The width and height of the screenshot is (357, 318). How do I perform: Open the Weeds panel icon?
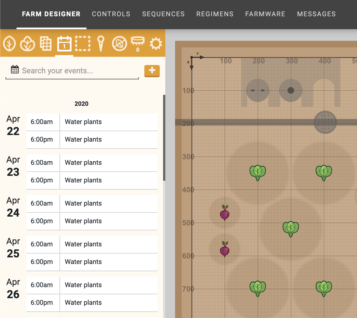click(119, 44)
